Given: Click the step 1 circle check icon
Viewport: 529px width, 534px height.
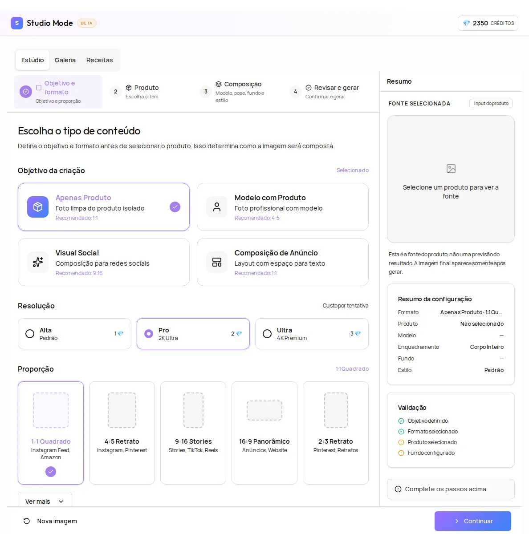Looking at the screenshot, I should point(26,92).
